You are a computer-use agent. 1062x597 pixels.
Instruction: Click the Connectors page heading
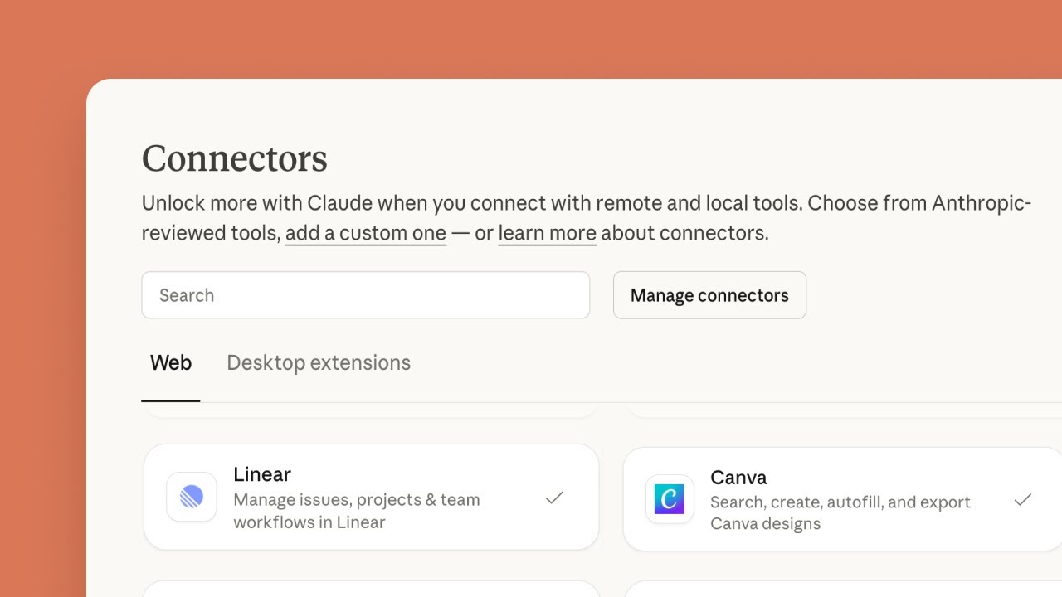(235, 158)
